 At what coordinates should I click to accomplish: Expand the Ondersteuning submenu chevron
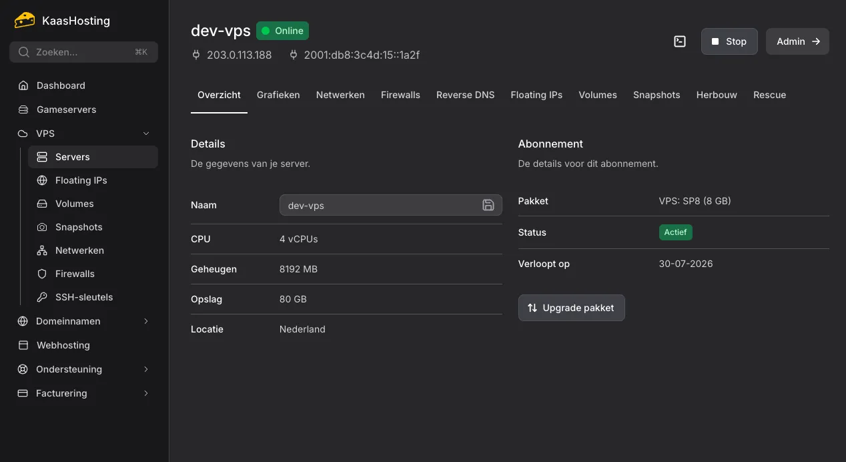pyautogui.click(x=146, y=369)
